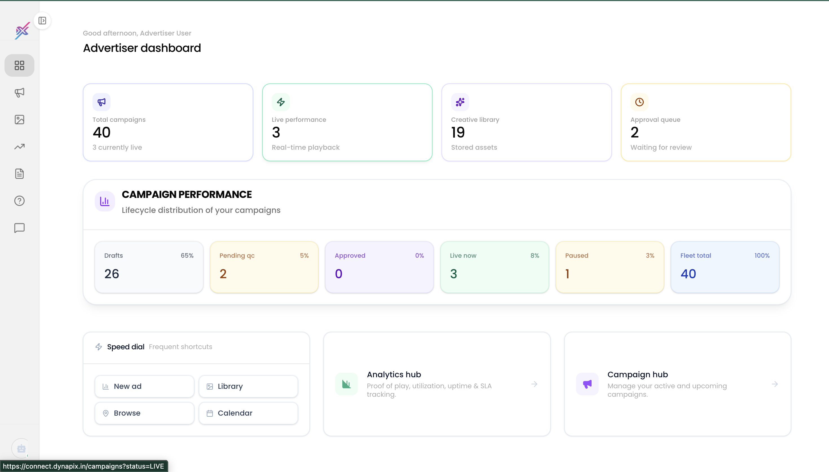Open the Creative library stored assets card
829x472 pixels.
[x=526, y=123]
